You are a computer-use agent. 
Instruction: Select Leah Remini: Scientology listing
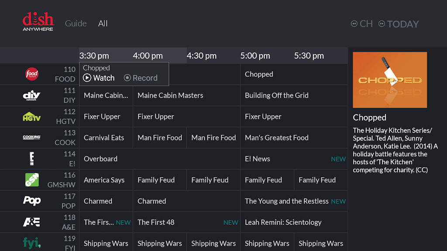click(283, 222)
